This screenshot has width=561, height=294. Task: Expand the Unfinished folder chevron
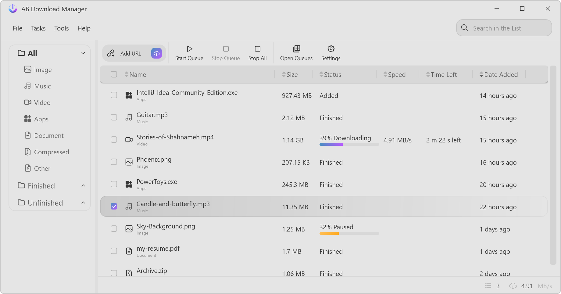click(83, 203)
